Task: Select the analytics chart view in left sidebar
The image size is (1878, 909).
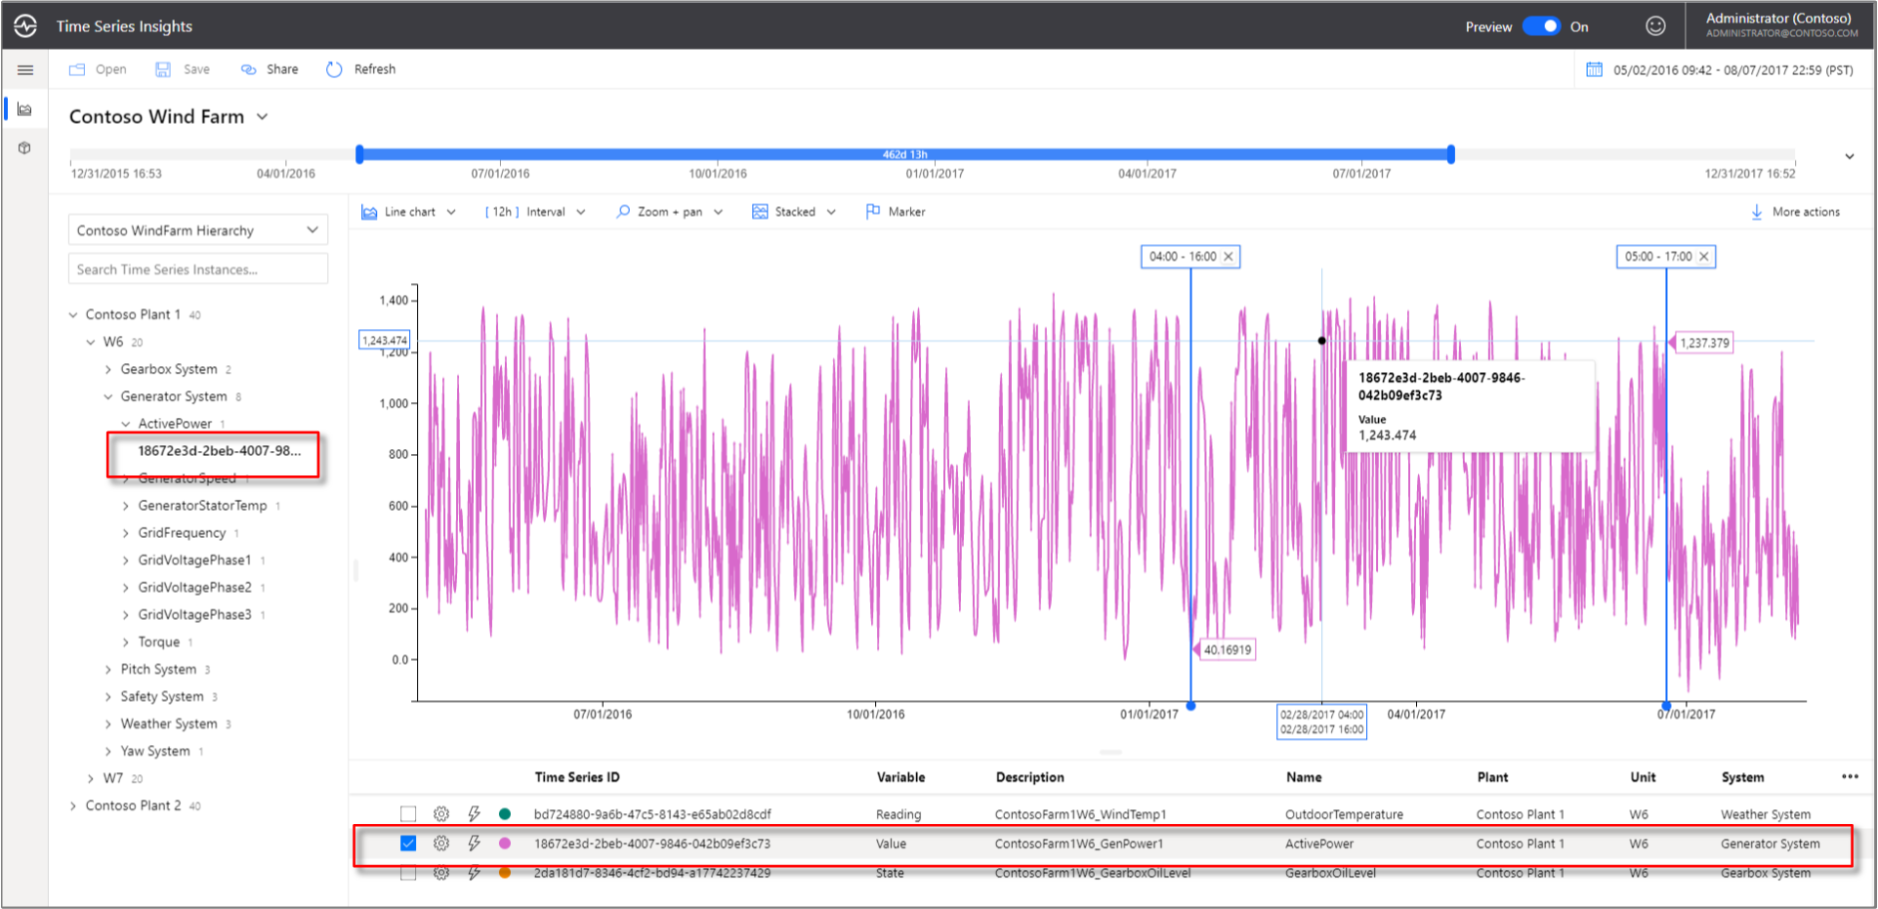Action: [x=25, y=108]
